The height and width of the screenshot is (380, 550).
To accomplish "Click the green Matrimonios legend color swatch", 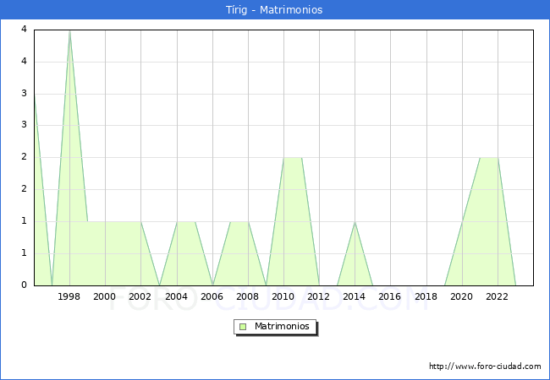I will pos(243,326).
